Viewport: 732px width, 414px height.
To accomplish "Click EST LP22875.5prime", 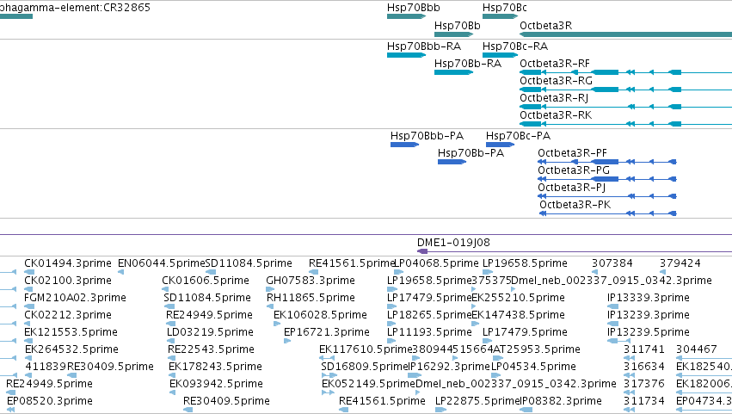I will [477, 401].
